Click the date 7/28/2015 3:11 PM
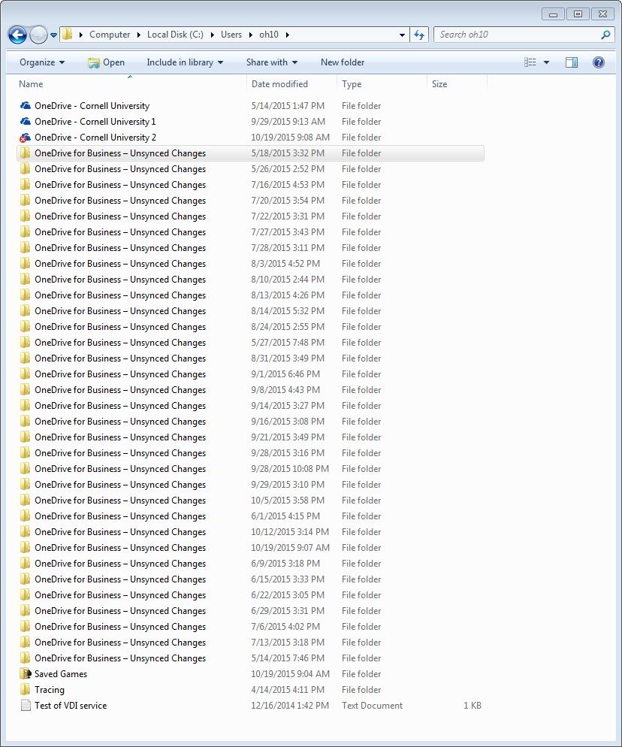 [288, 247]
